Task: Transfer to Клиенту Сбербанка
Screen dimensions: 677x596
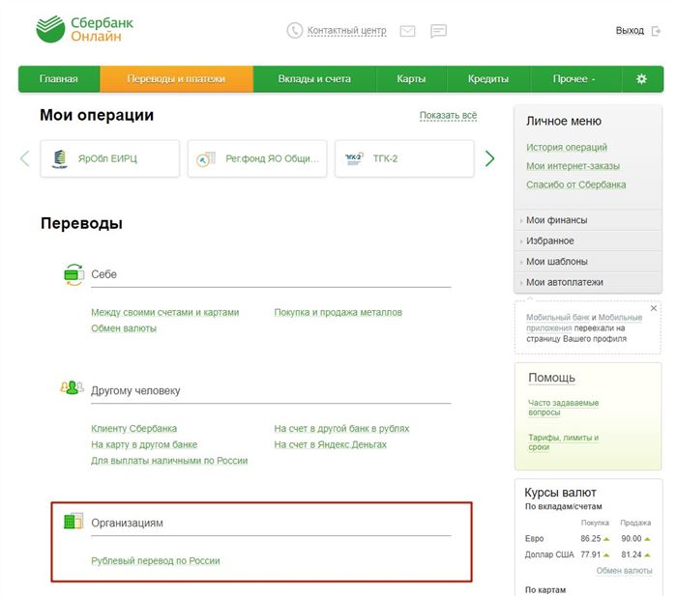Action: [133, 429]
